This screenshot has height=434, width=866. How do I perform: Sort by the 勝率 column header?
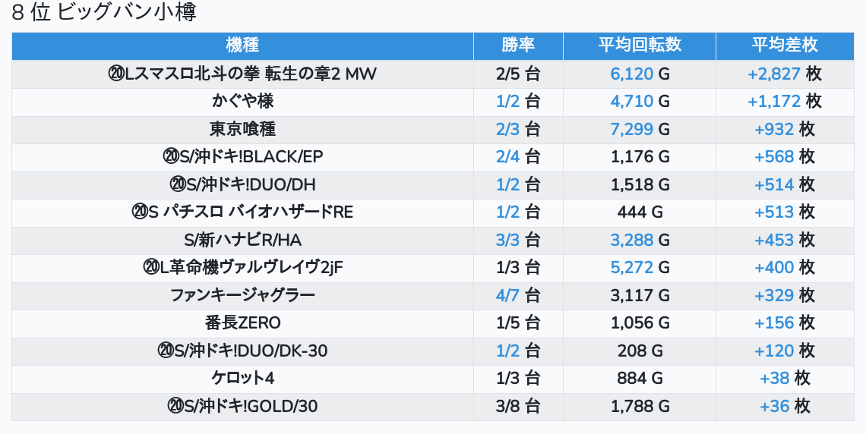(x=518, y=46)
